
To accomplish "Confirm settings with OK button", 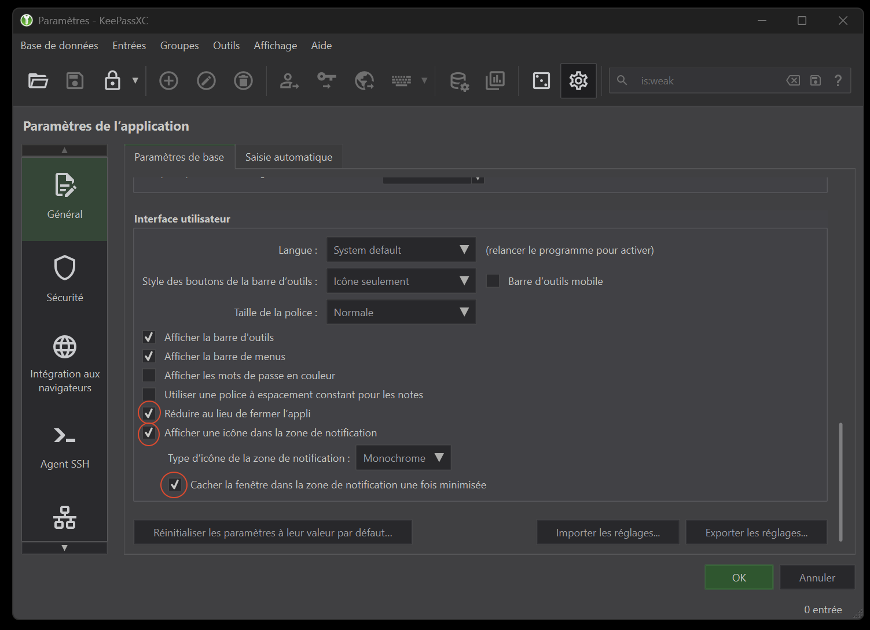I will click(x=739, y=577).
